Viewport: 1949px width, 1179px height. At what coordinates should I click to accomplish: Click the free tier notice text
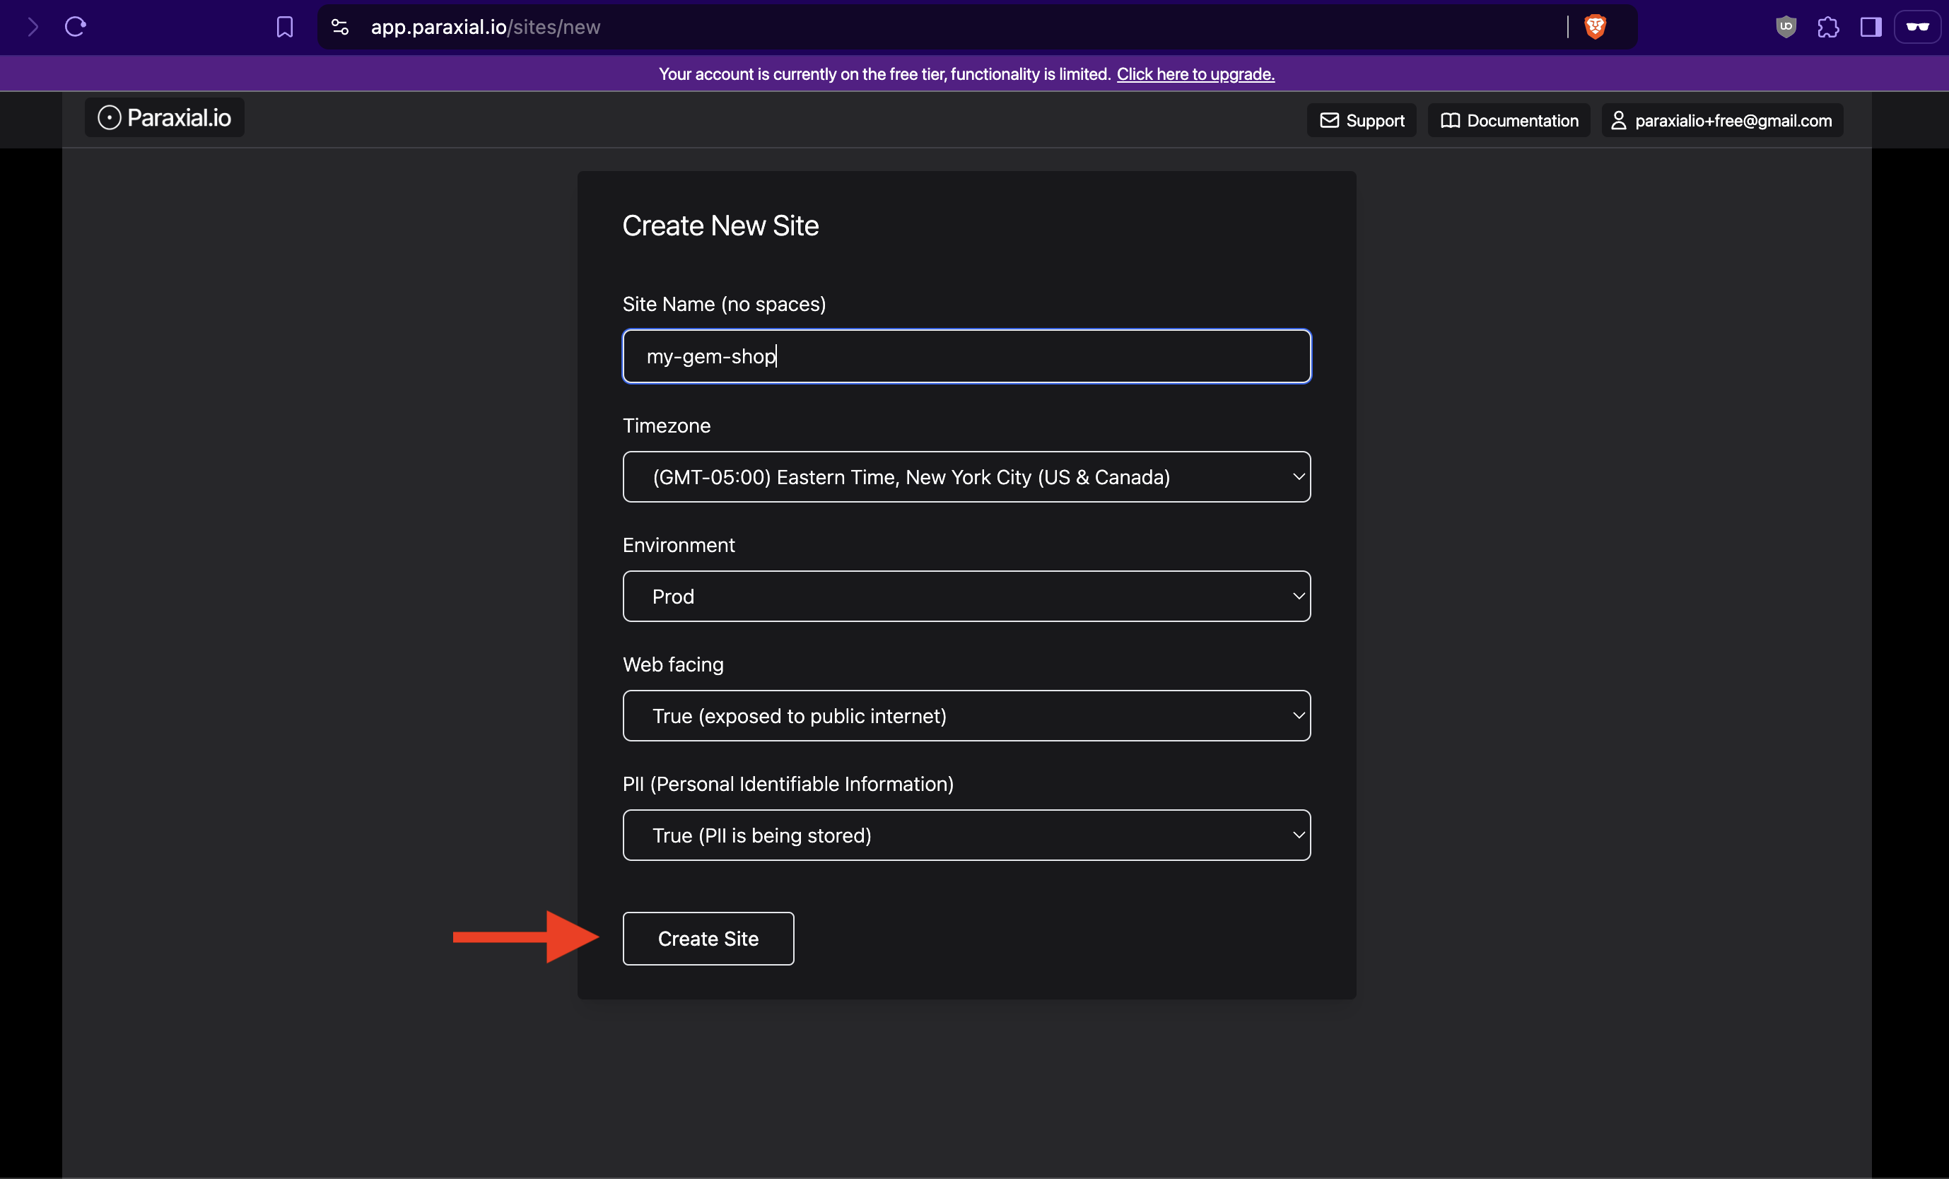(884, 74)
